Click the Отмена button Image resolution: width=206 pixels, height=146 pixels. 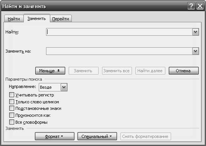click(x=184, y=71)
